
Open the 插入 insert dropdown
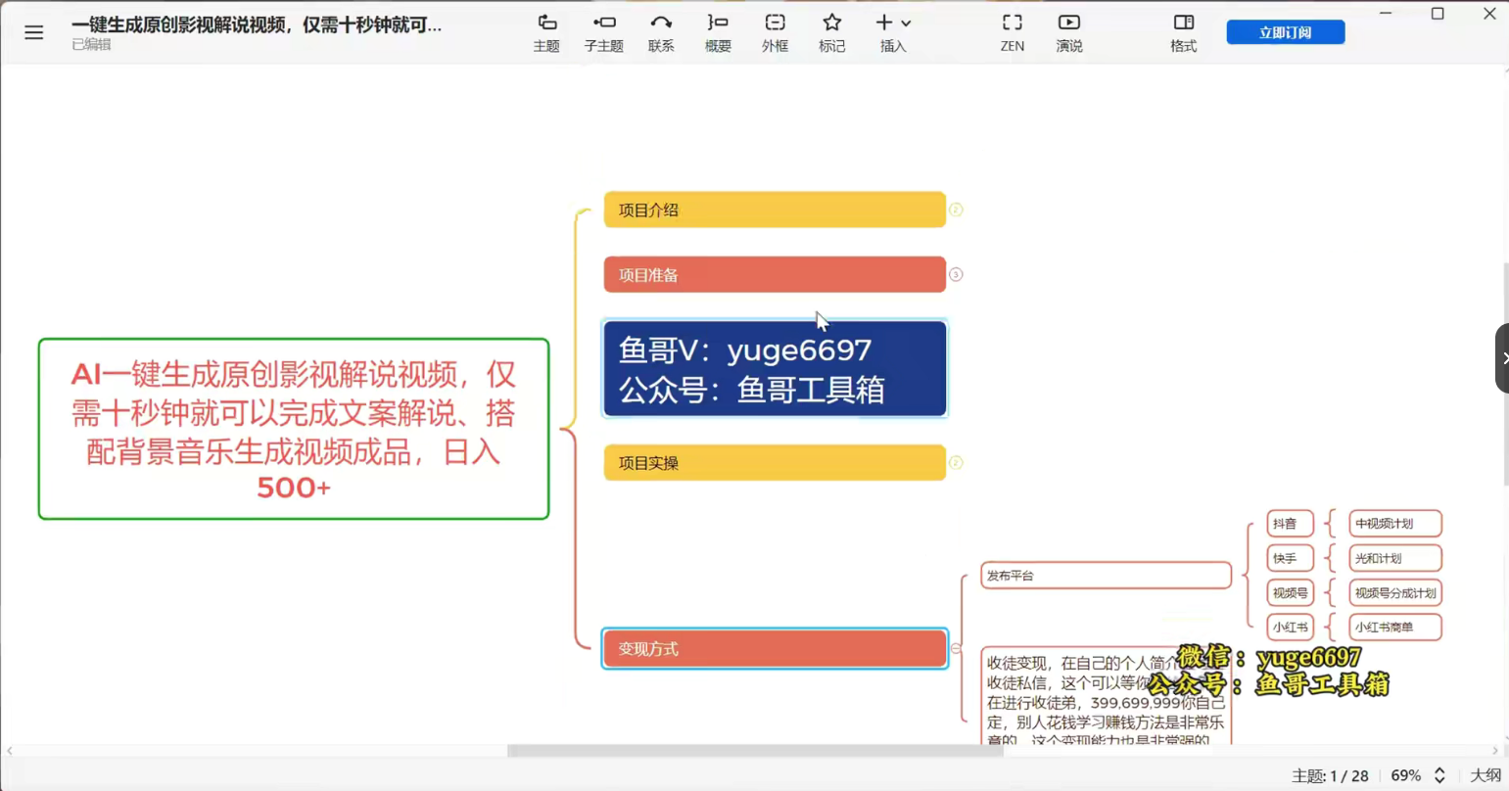pos(893,32)
